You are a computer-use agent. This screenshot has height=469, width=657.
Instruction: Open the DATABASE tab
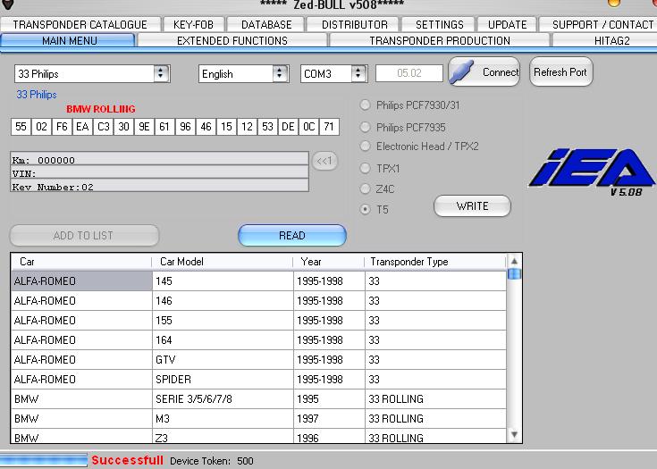[x=266, y=24]
